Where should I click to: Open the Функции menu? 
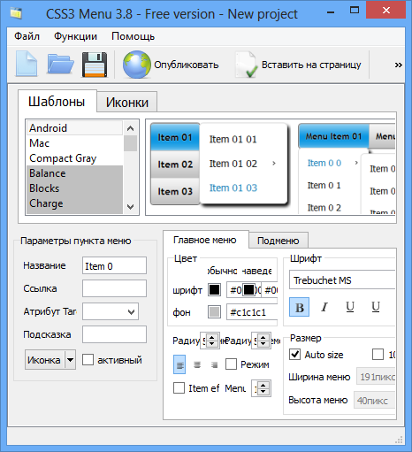point(75,36)
